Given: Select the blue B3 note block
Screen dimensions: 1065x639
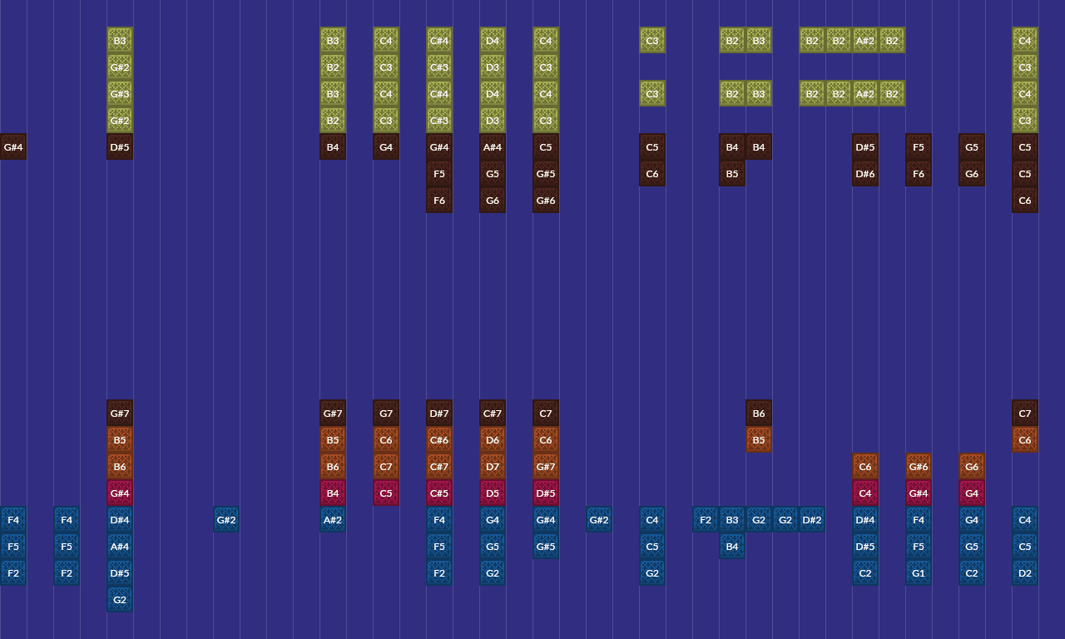Looking at the screenshot, I should pyautogui.click(x=732, y=520).
